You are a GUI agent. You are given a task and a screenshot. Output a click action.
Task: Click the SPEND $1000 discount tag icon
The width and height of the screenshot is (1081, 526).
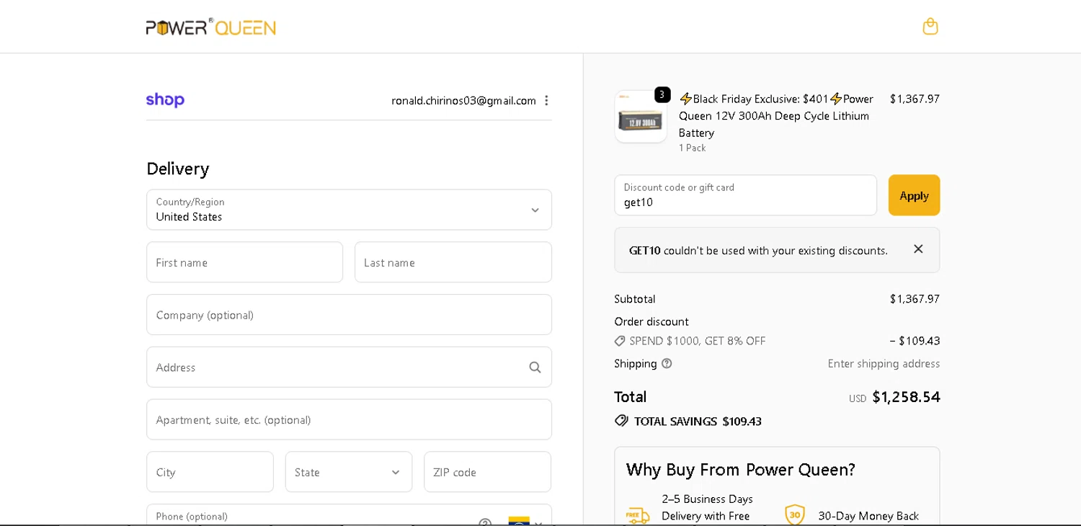coord(620,341)
